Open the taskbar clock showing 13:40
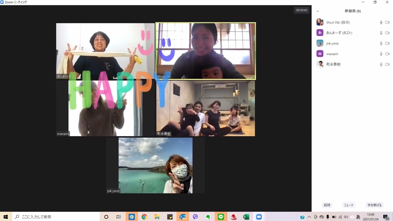Image resolution: width=393 pixels, height=221 pixels. (371, 217)
